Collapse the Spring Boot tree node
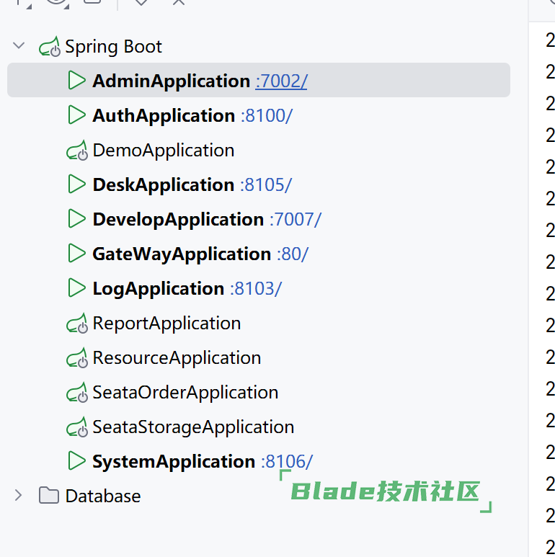 pyautogui.click(x=19, y=46)
